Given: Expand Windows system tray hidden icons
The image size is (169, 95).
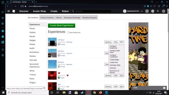Looking at the screenshot, I should coord(147,93).
